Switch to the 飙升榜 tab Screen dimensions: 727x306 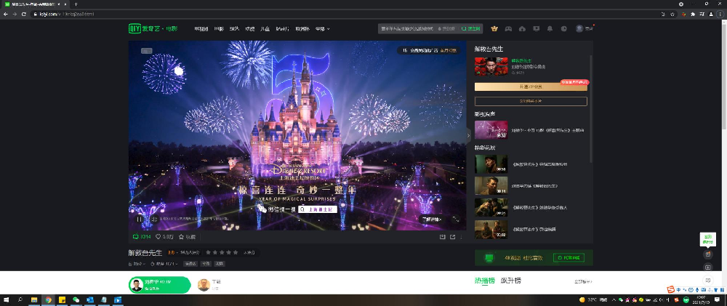click(x=511, y=281)
